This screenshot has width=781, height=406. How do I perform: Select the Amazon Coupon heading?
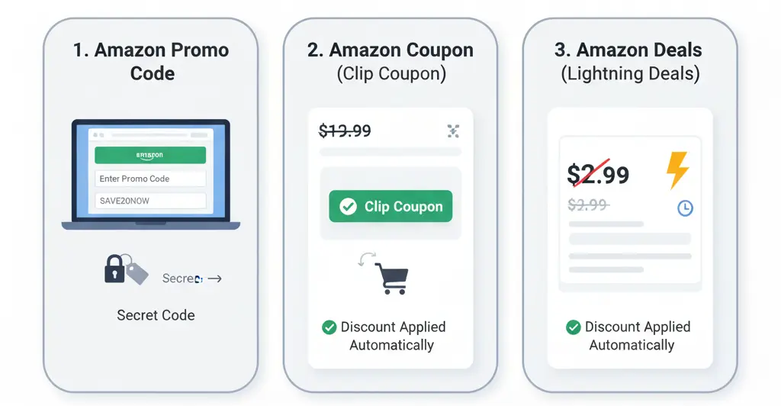pyautogui.click(x=390, y=50)
